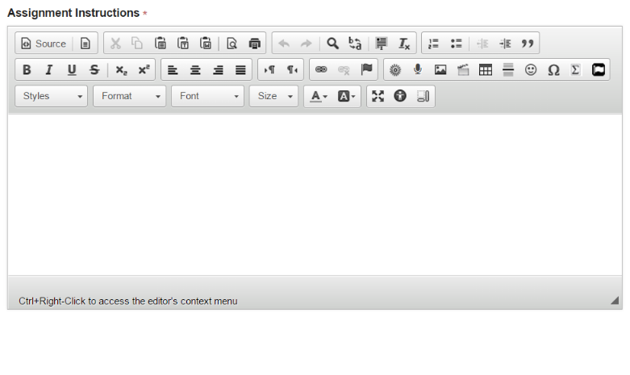Viewport: 630px width, 375px height.
Task: Click the Remove Format icon
Action: (404, 44)
